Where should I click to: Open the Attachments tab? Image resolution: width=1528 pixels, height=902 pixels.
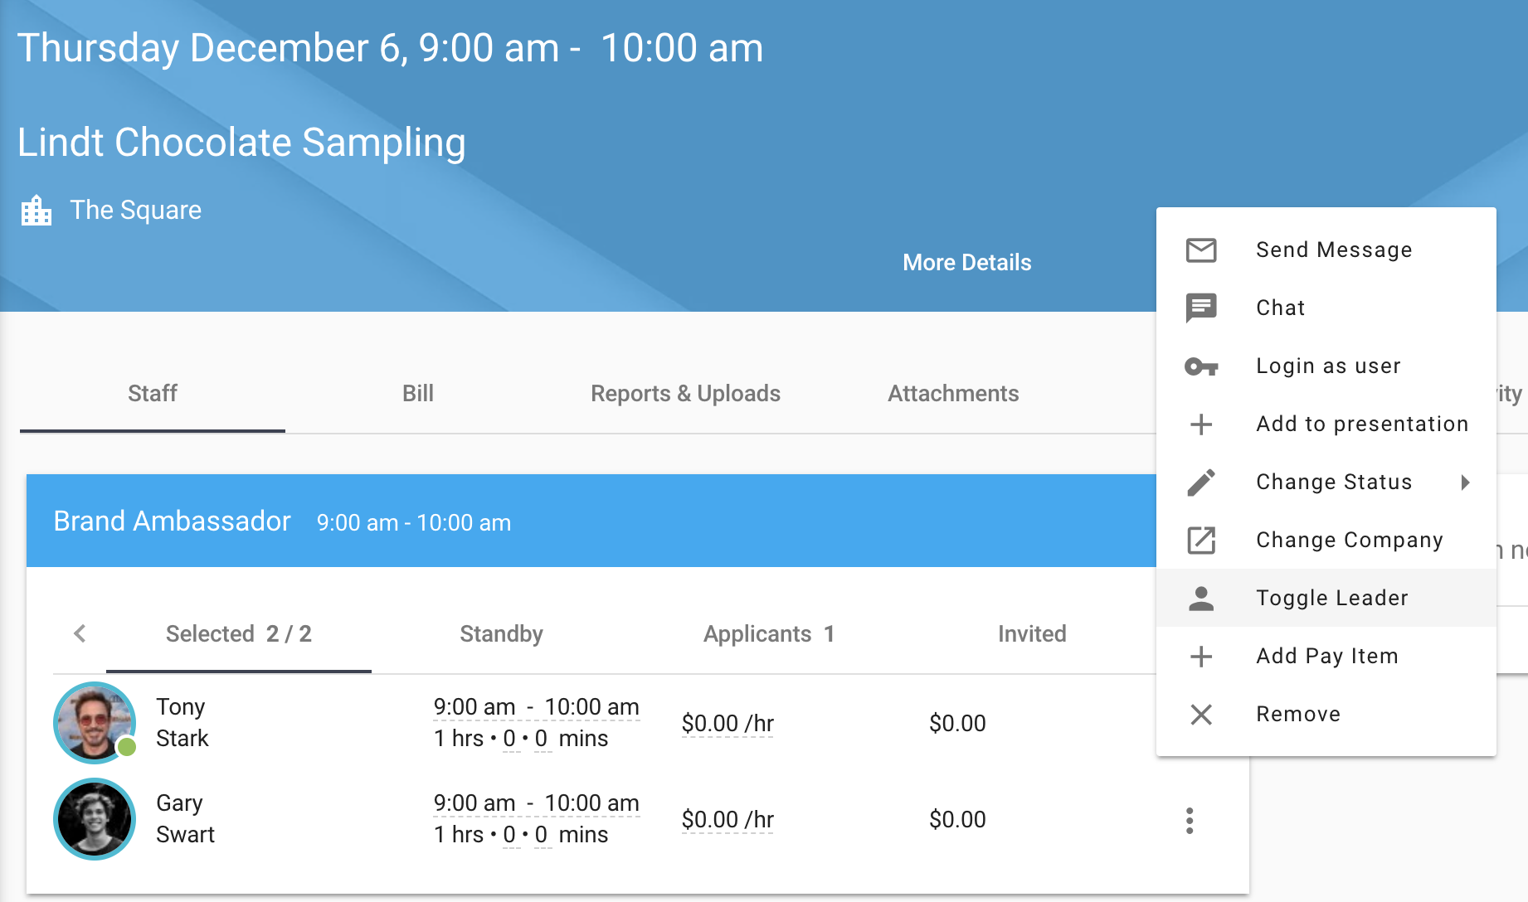tap(953, 394)
